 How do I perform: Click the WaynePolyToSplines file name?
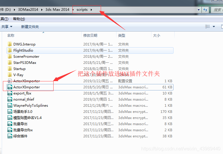[x=31, y=105]
